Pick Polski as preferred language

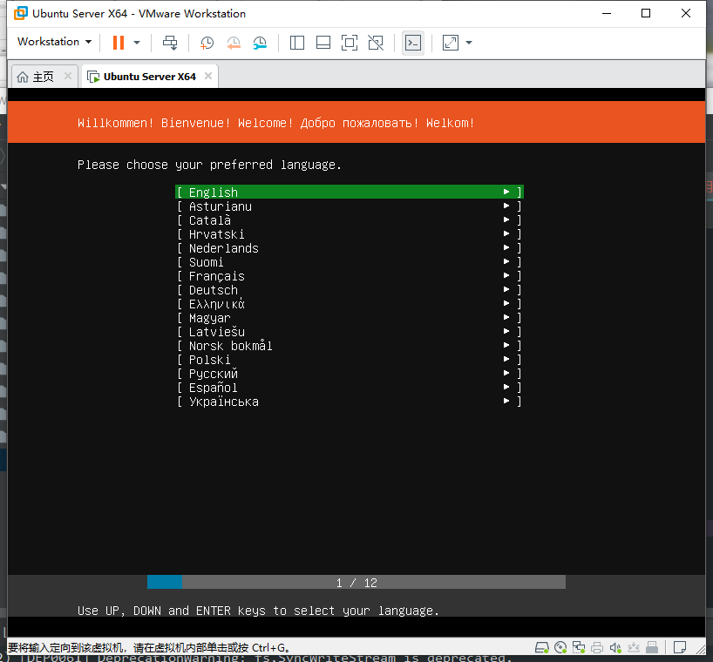point(350,360)
